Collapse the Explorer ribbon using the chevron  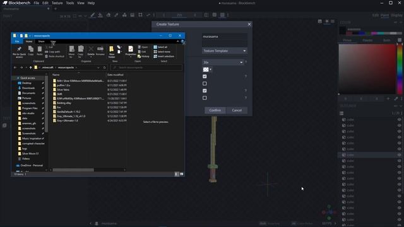point(177,42)
